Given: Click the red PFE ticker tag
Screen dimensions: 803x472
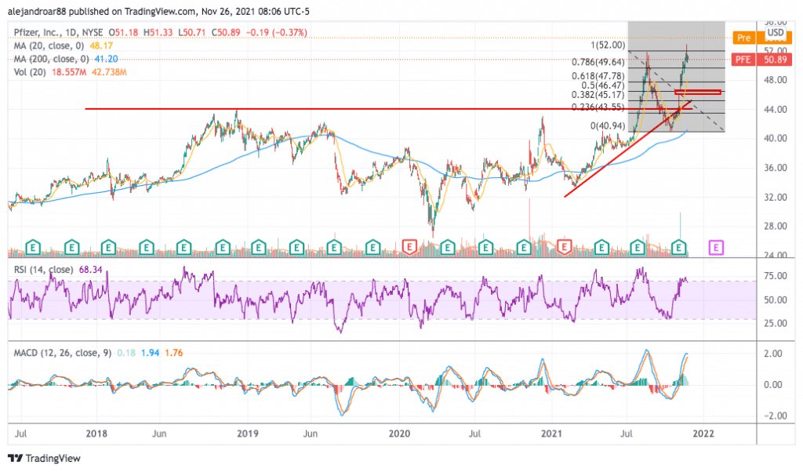Looking at the screenshot, I should [x=743, y=60].
